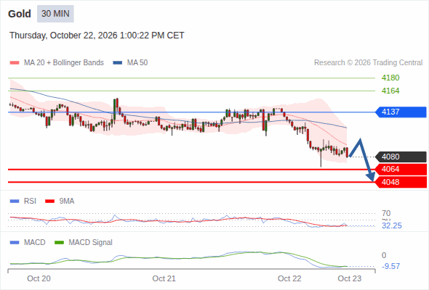The width and height of the screenshot is (429, 290).
Task: Click the 4180 resistance level label
Action: coord(390,78)
